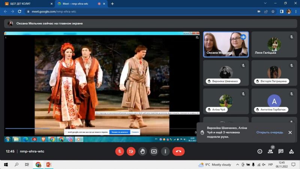This screenshot has width=300, height=169.
Task: Open Chrome profile avatar
Action: click(289, 12)
